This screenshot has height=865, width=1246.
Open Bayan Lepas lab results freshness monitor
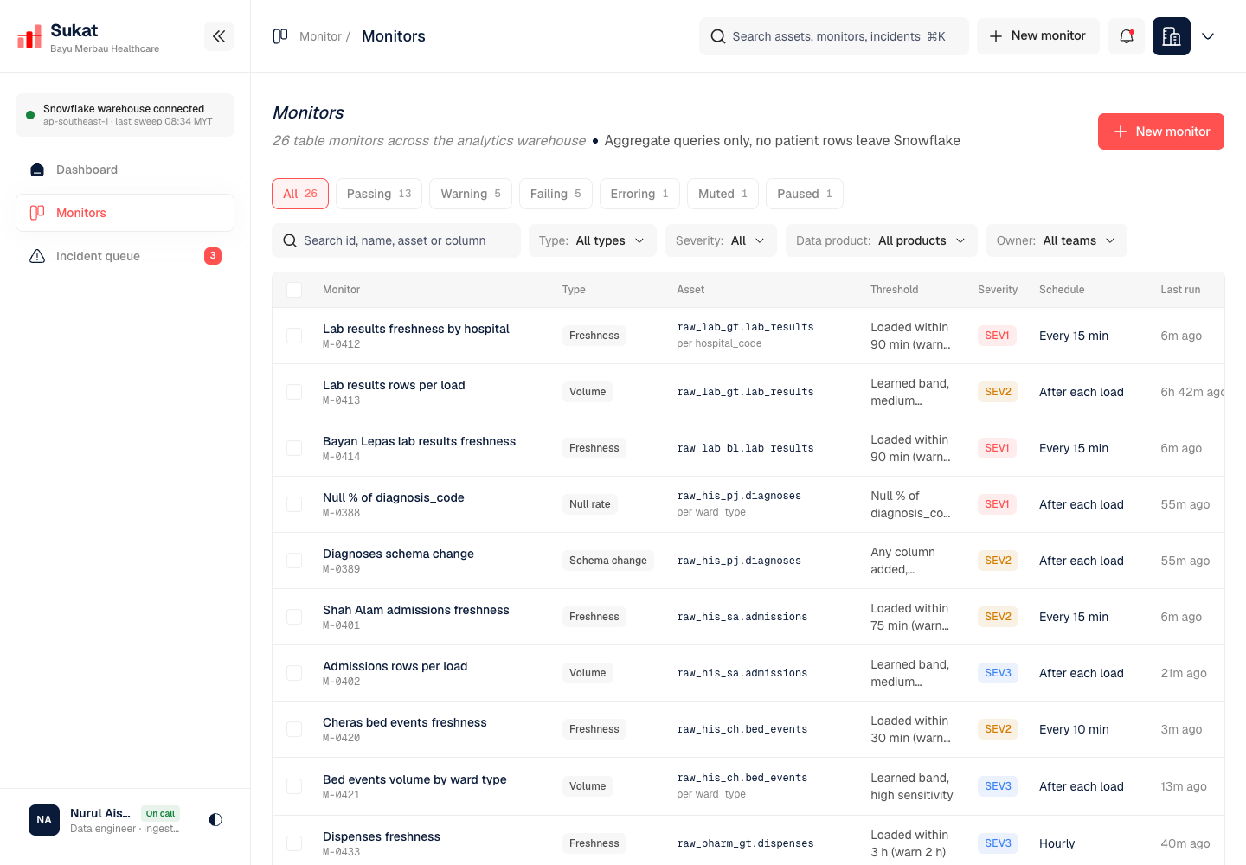click(x=419, y=441)
